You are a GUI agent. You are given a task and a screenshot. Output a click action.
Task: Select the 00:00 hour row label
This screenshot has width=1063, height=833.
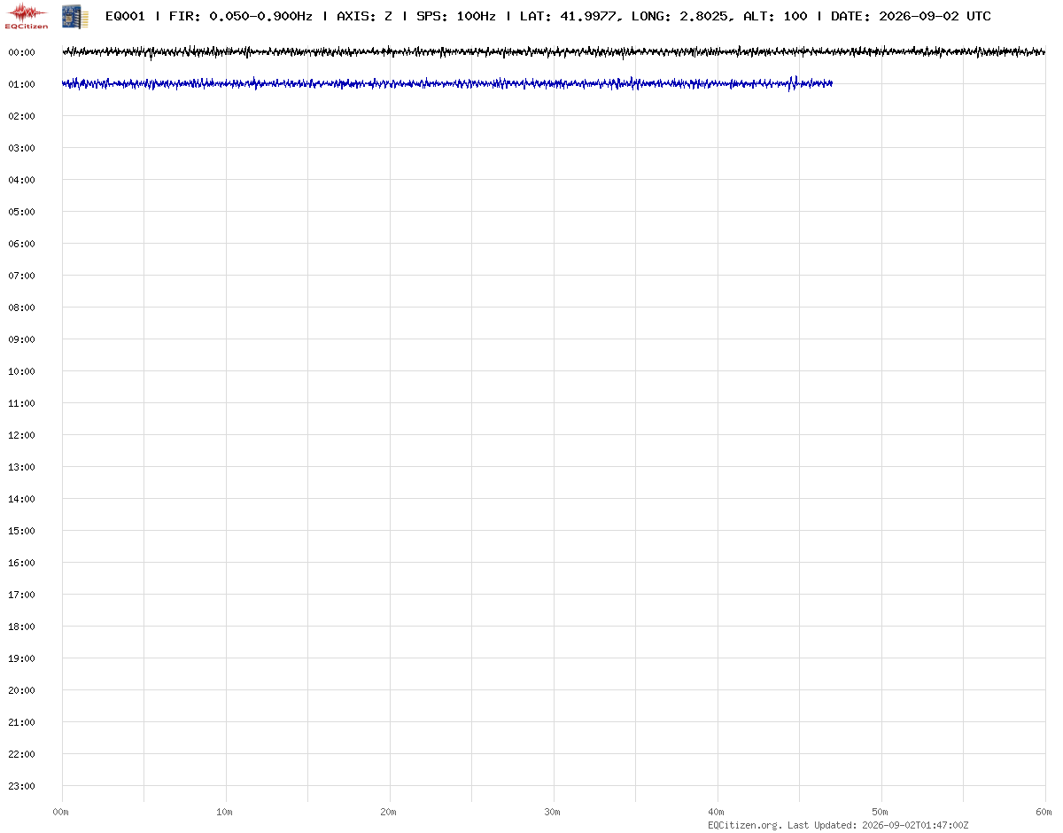pyautogui.click(x=21, y=52)
